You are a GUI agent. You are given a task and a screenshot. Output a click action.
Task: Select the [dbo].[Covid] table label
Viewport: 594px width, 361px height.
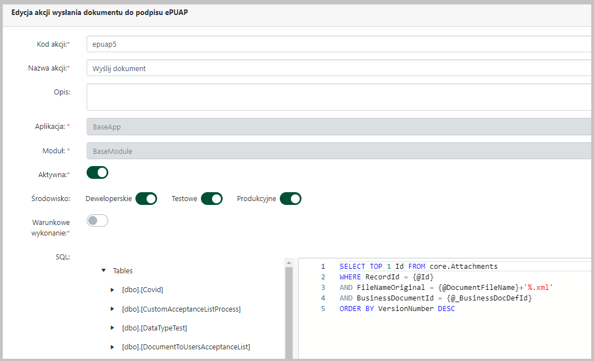coord(143,290)
